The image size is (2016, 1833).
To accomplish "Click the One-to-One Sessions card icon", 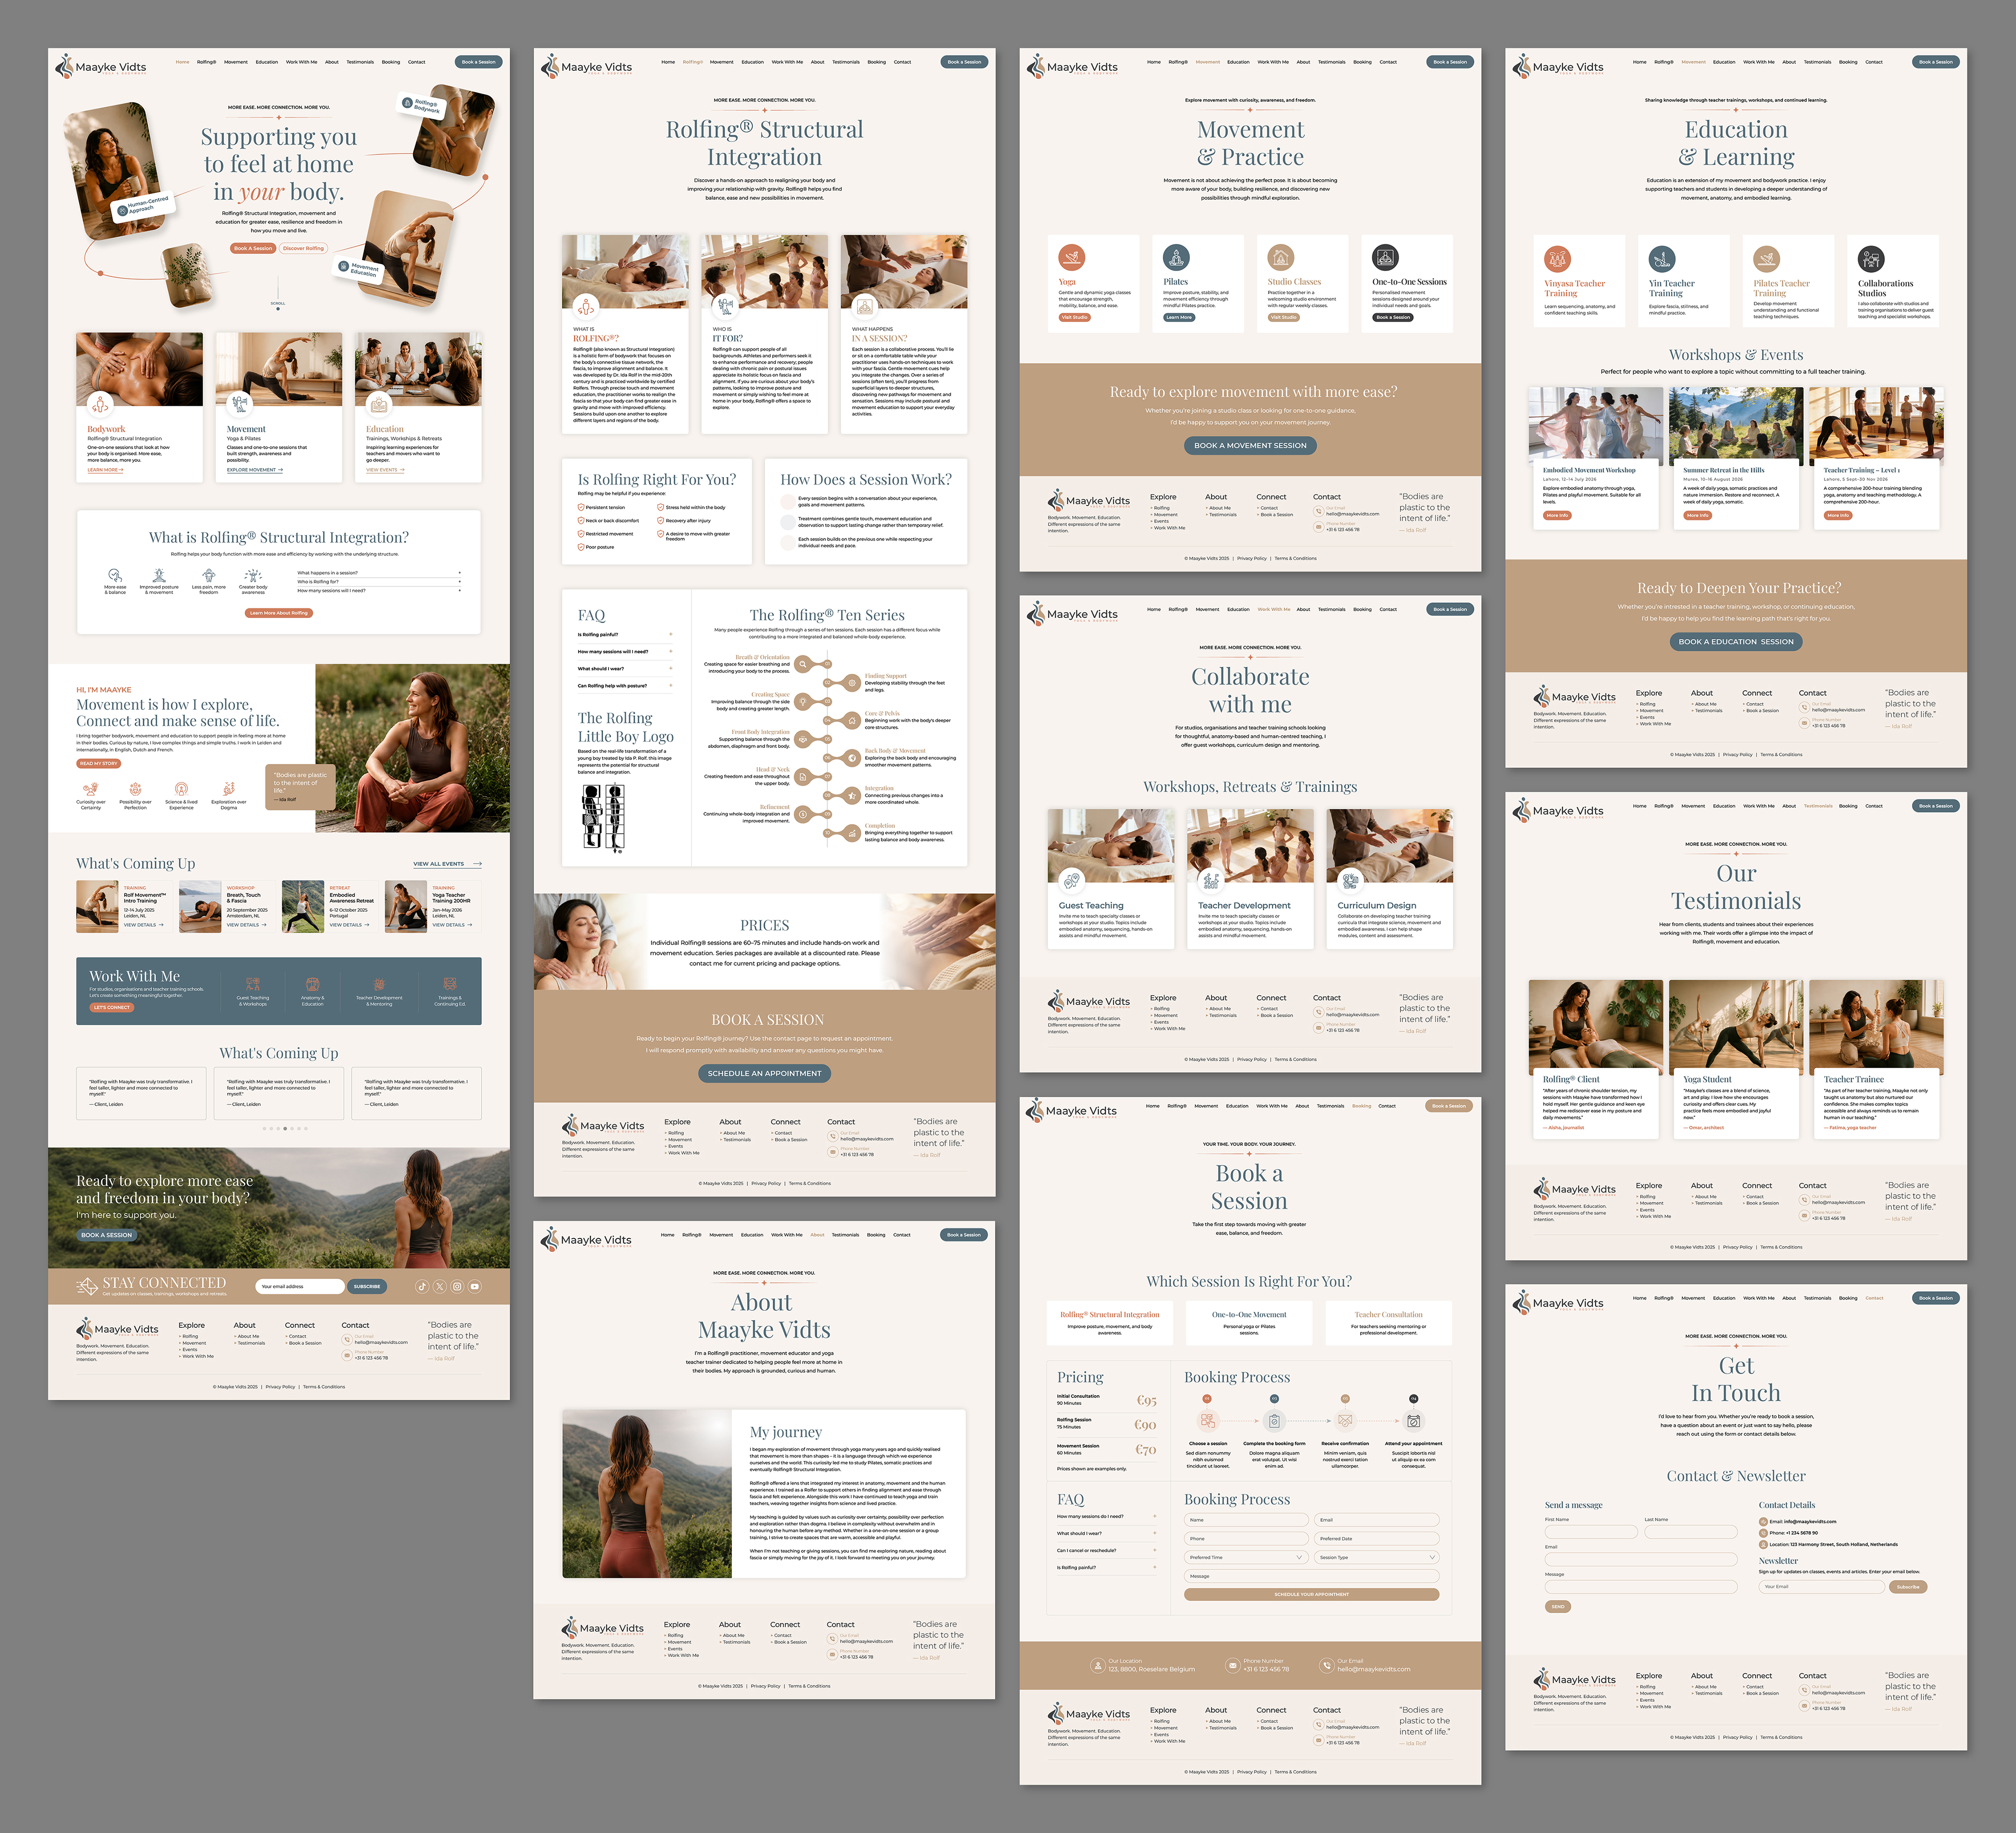I will pos(1385,257).
